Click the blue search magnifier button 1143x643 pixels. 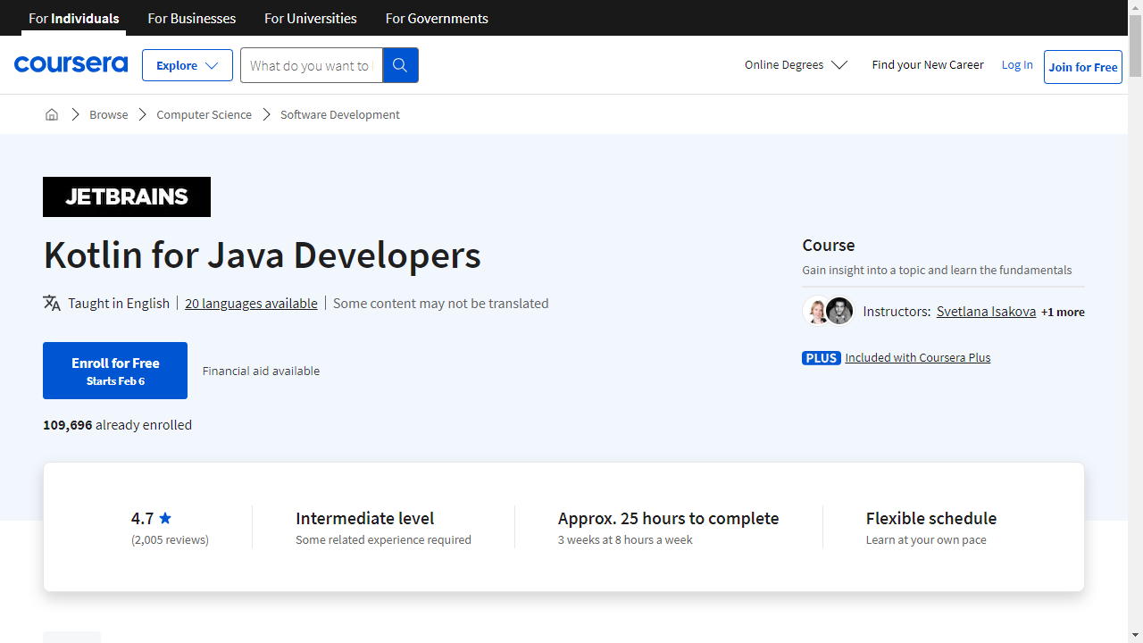click(x=400, y=65)
